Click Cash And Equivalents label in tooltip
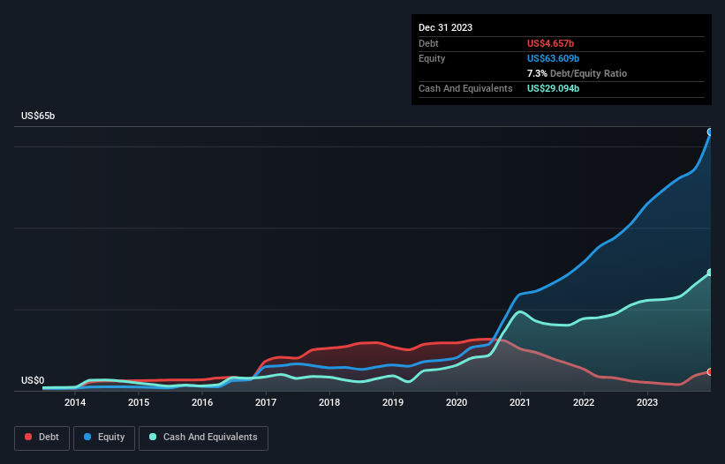 (x=465, y=88)
